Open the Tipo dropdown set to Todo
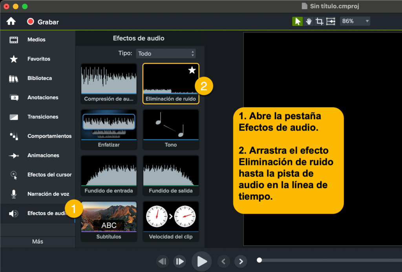This screenshot has width=402, height=272. (x=166, y=54)
